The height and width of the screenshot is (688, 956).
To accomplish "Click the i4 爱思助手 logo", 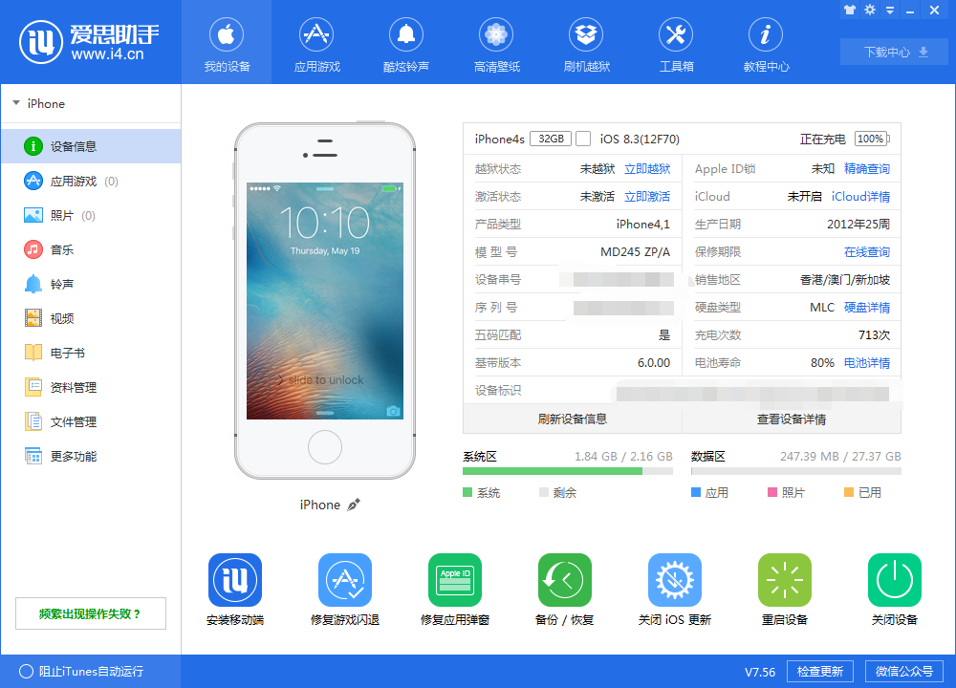I will [89, 41].
